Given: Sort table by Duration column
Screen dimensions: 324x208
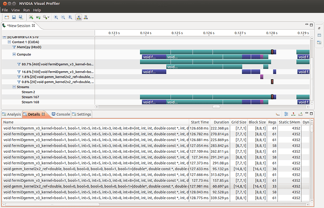Looking at the screenshot, I should [x=220, y=122].
